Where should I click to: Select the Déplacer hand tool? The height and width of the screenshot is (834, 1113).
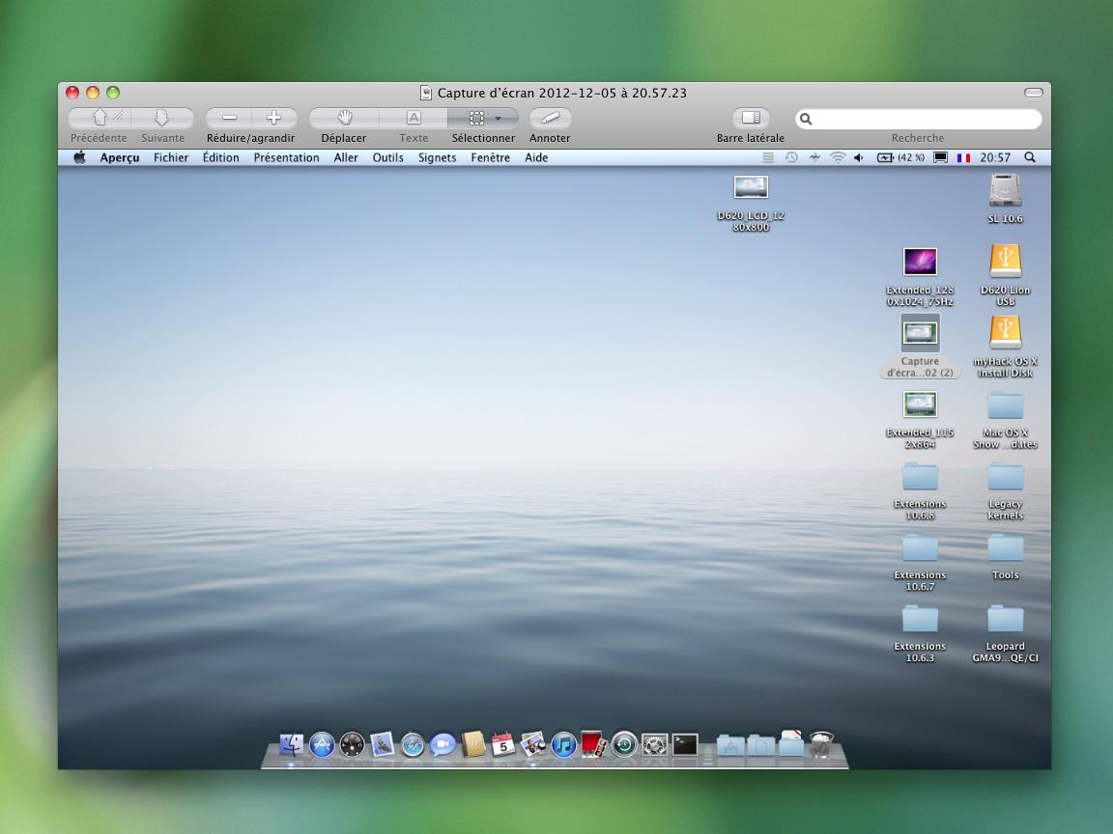pos(344,118)
